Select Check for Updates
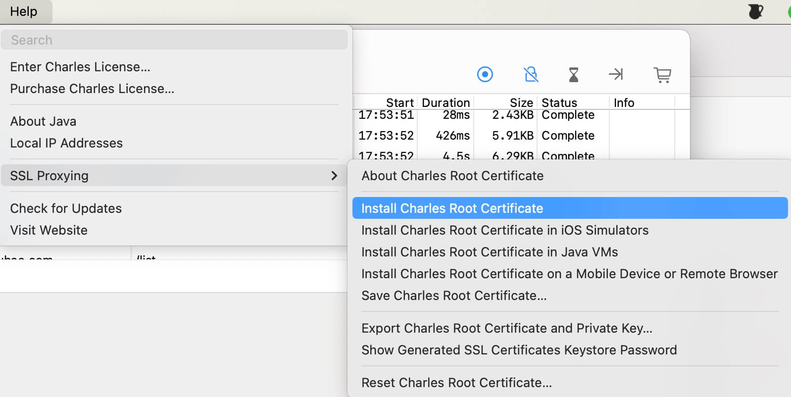The width and height of the screenshot is (791, 397). click(66, 208)
